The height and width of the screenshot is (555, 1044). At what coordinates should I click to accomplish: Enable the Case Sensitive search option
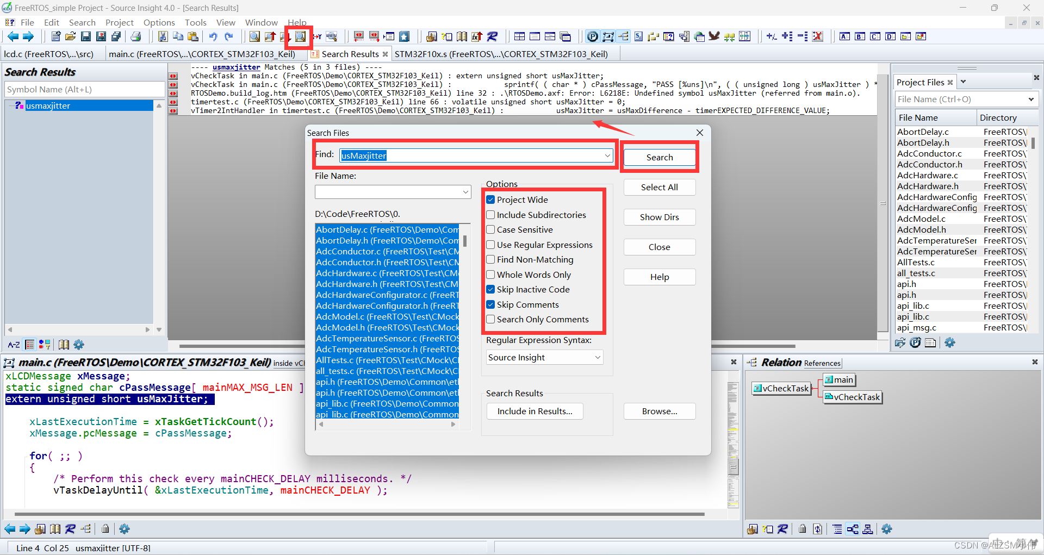point(491,229)
